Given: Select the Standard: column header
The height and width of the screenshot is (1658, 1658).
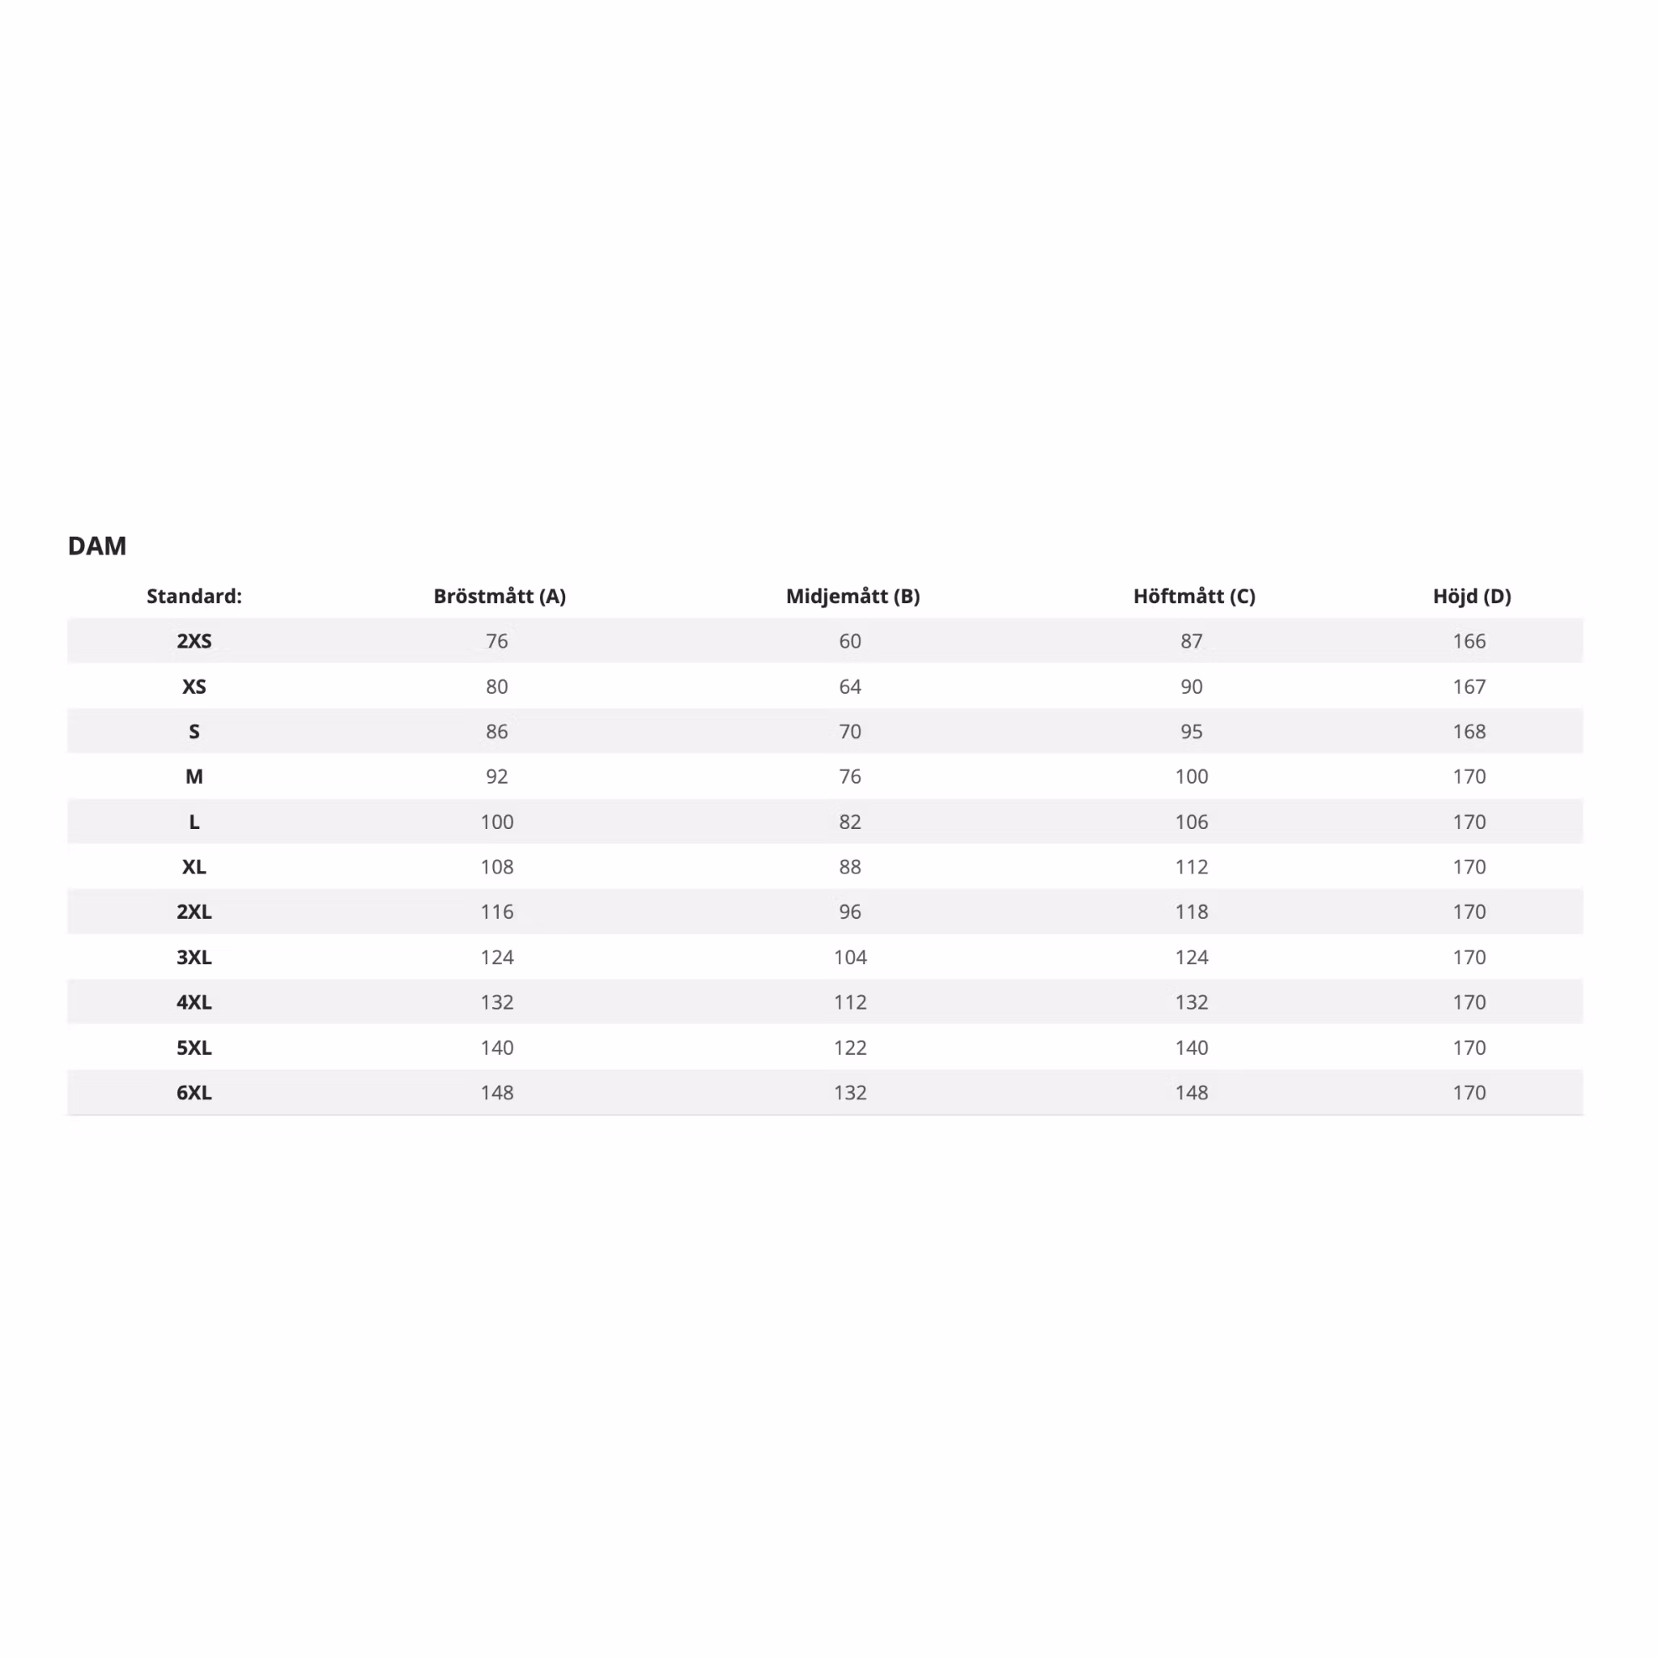Looking at the screenshot, I should click(x=194, y=596).
